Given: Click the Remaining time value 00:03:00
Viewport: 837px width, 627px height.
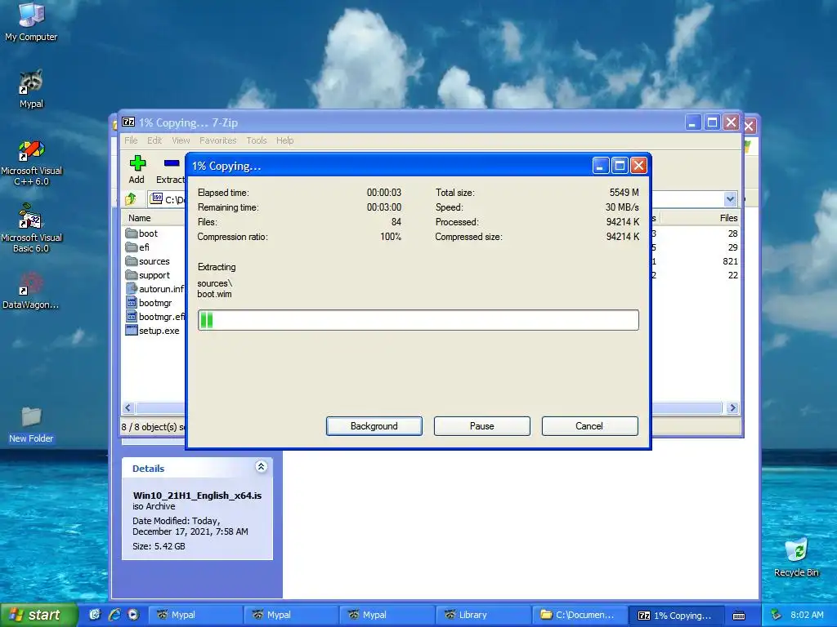Looking at the screenshot, I should pos(384,207).
